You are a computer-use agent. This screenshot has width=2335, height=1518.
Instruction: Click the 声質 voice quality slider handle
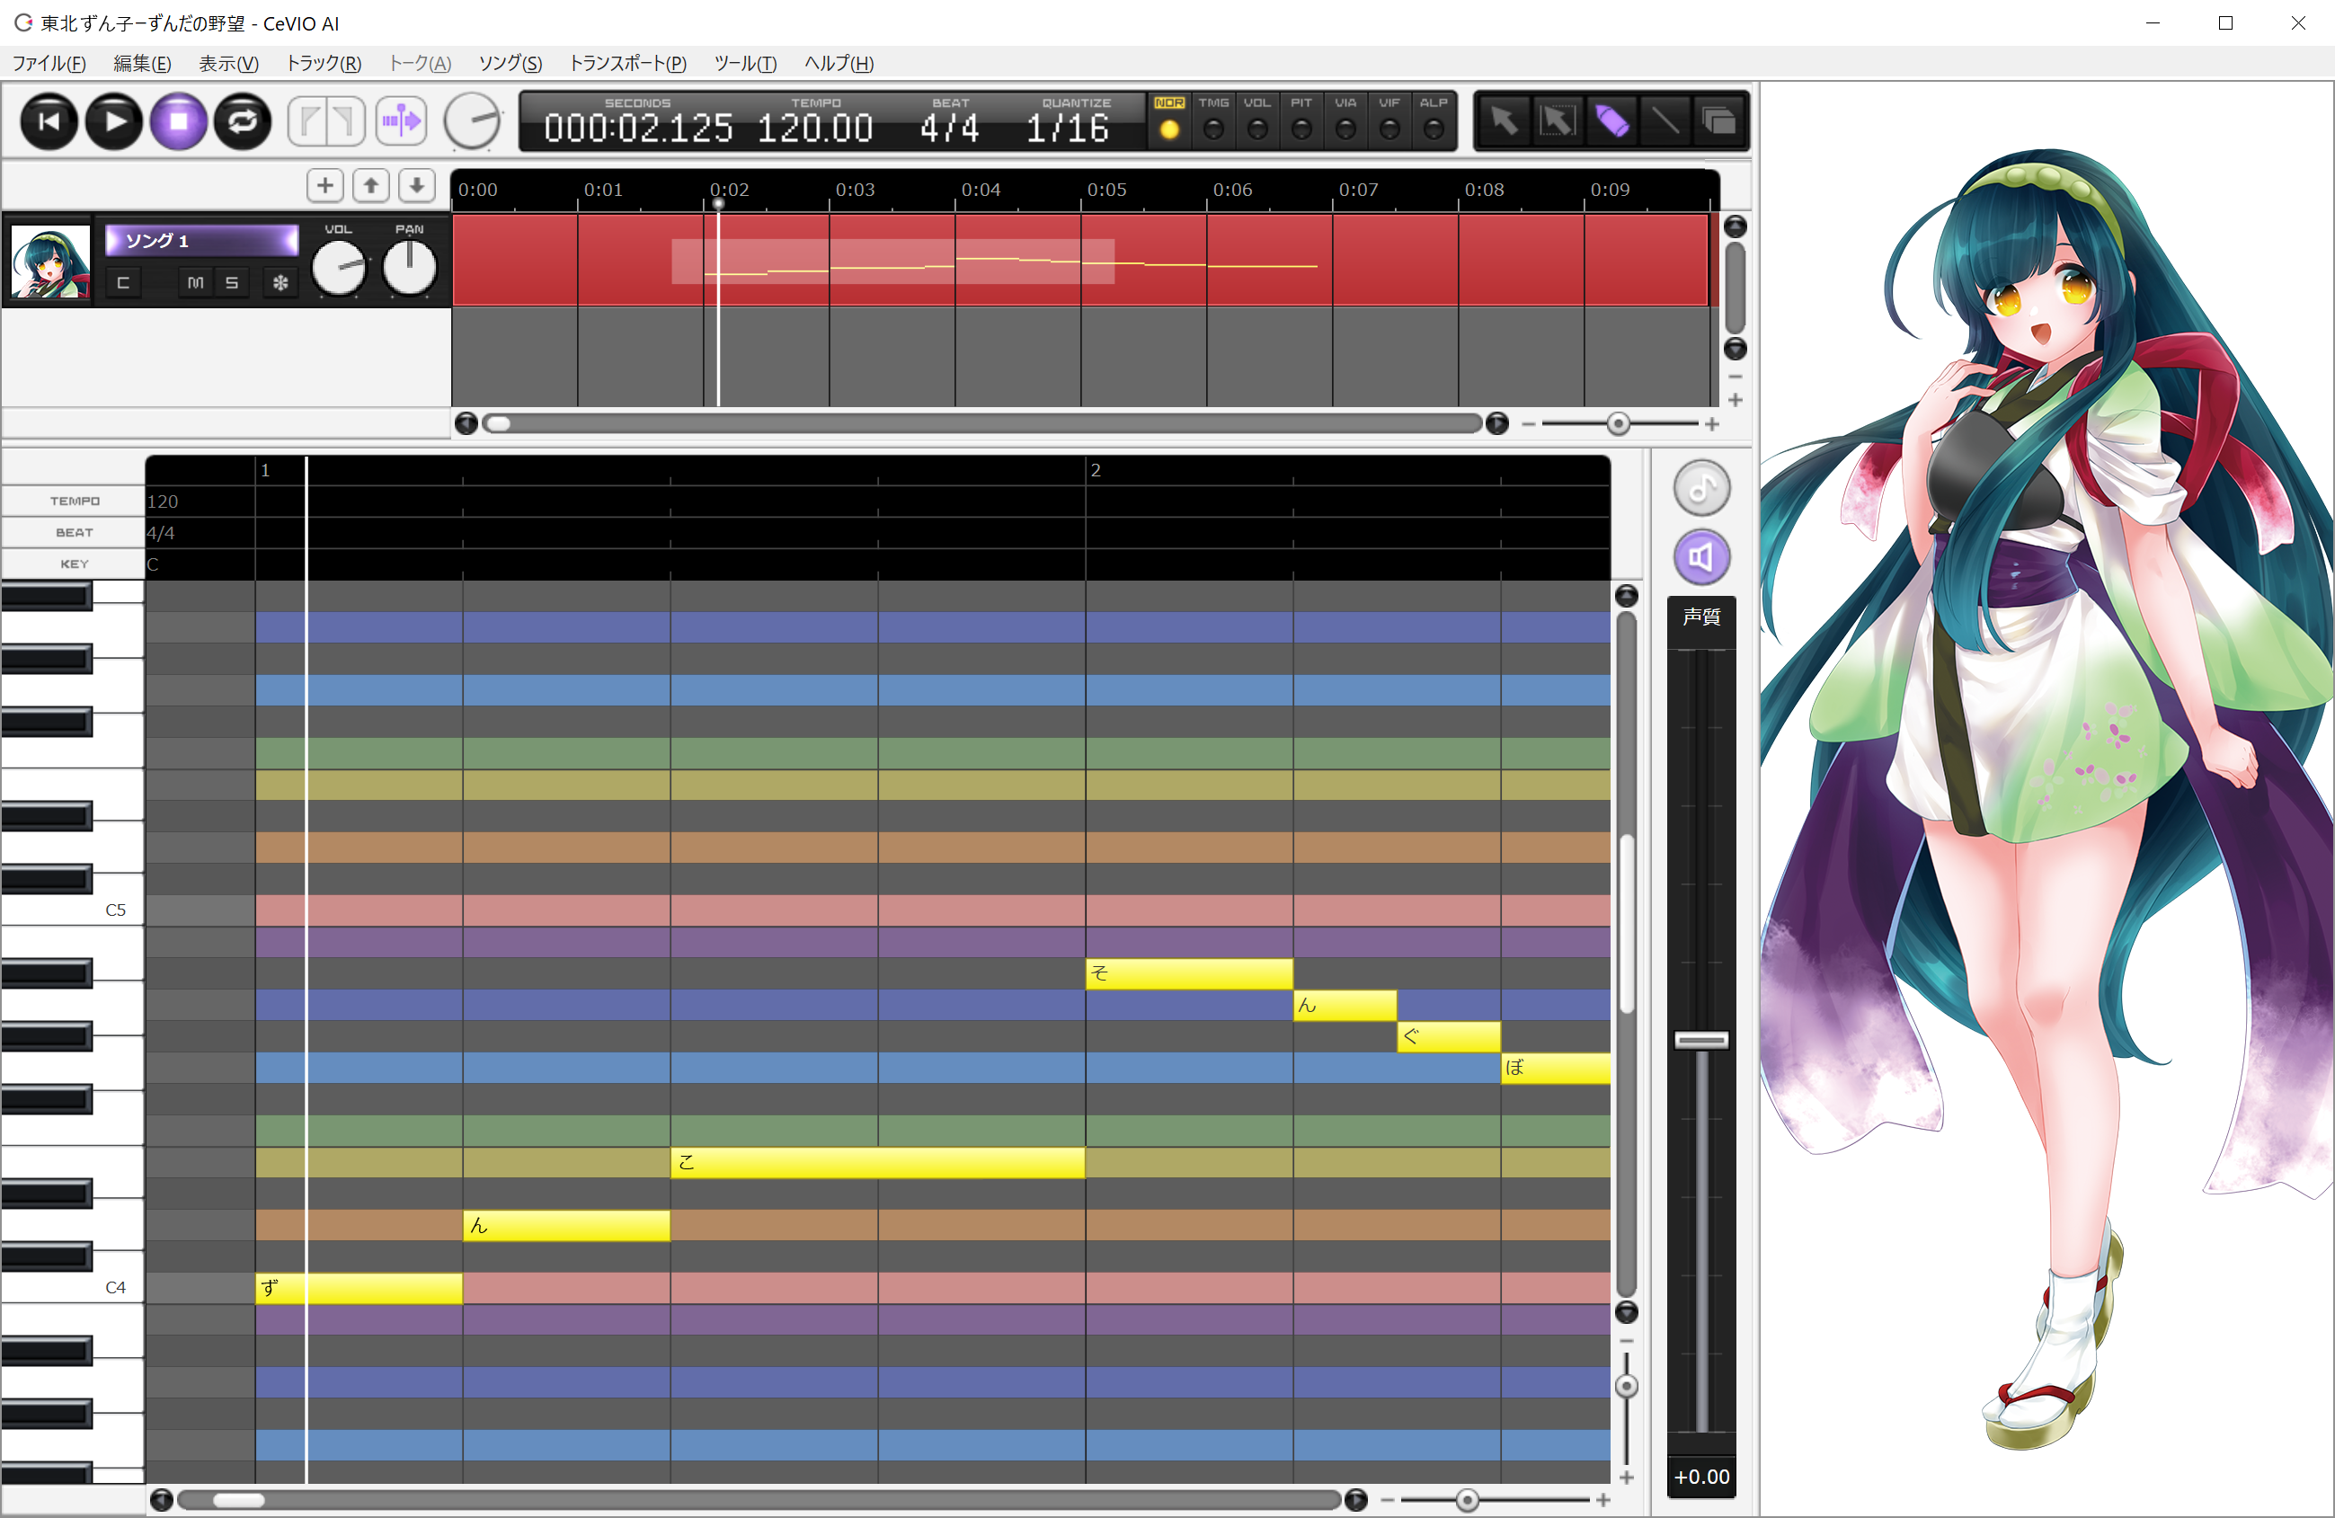point(1701,1040)
